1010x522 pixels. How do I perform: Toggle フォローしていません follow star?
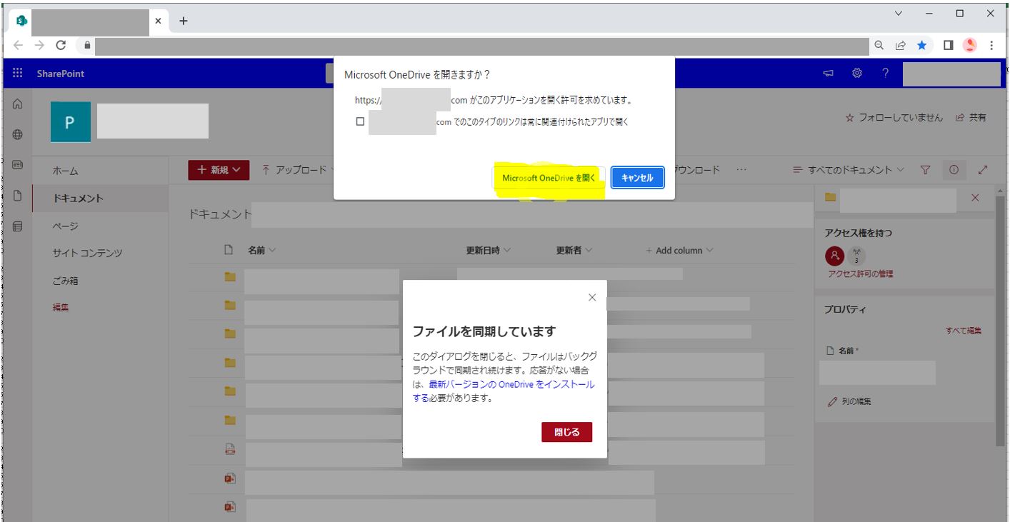click(894, 117)
